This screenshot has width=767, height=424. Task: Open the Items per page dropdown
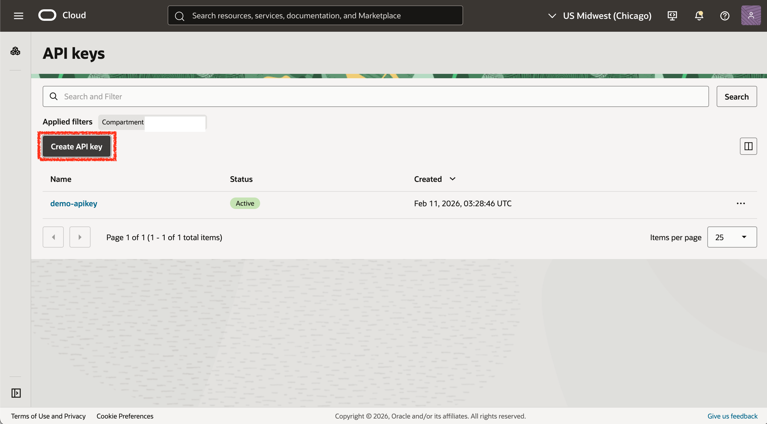(x=732, y=237)
